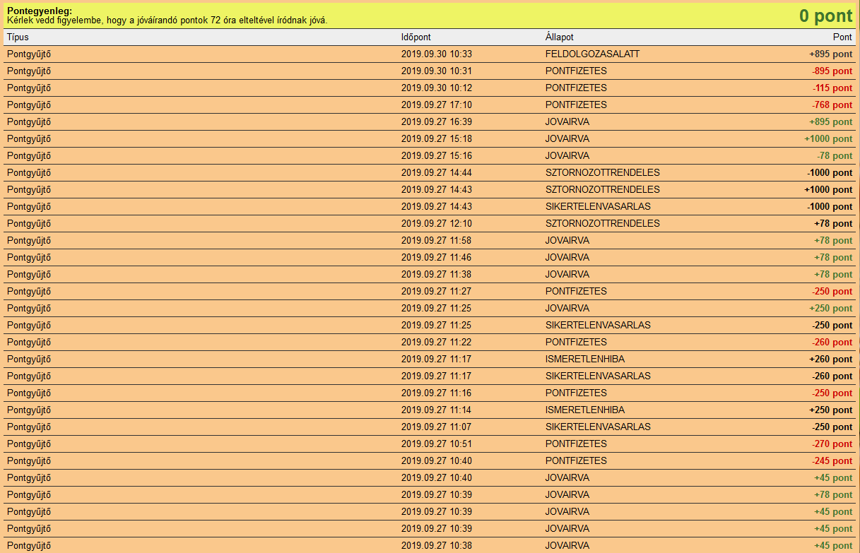Click the Időpont column header
The image size is (860, 553).
(416, 37)
